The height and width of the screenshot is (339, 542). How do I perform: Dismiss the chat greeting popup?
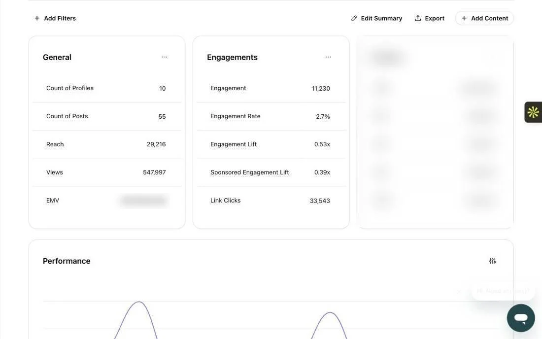[459, 291]
